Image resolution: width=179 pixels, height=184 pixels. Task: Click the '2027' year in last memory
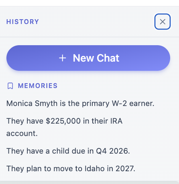pyautogui.click(x=125, y=169)
